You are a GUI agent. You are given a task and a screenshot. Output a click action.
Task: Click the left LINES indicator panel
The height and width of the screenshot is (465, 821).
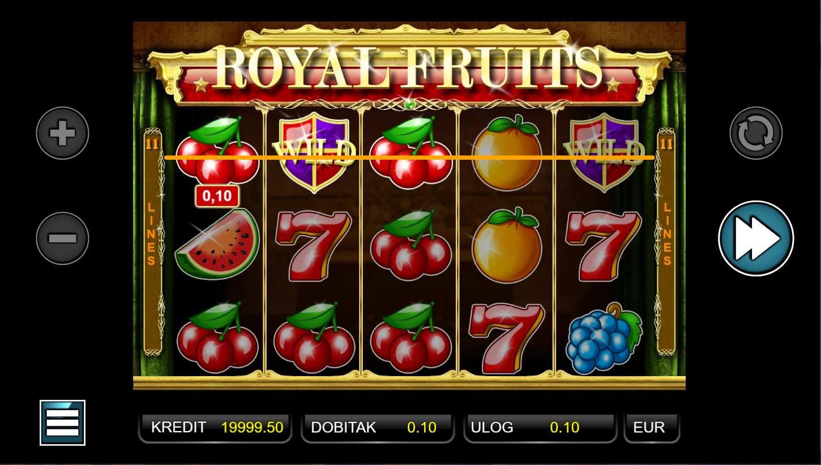[152, 242]
